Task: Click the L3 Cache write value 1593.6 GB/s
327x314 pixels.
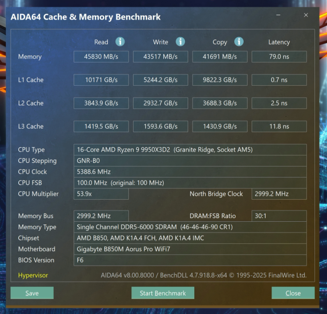Action: click(160, 126)
